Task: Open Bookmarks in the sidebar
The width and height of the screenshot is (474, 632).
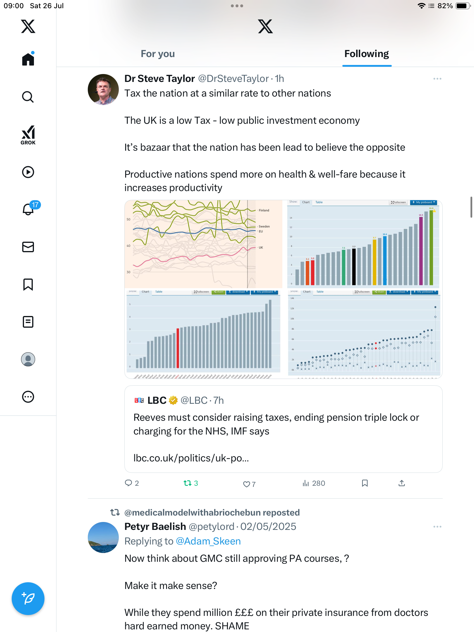Action: click(x=28, y=284)
